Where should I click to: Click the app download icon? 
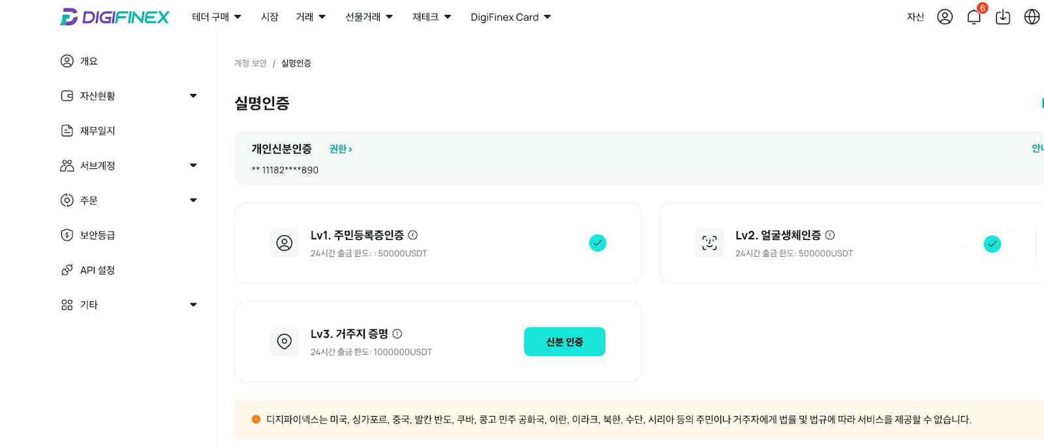pyautogui.click(x=1003, y=18)
